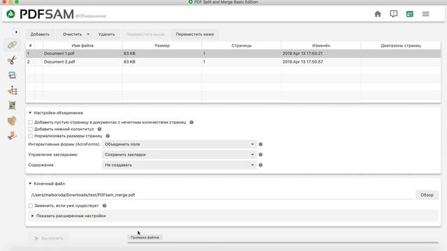Enable blank page for odd page documents
Image resolution: width=447 pixels, height=251 pixels.
(31, 123)
